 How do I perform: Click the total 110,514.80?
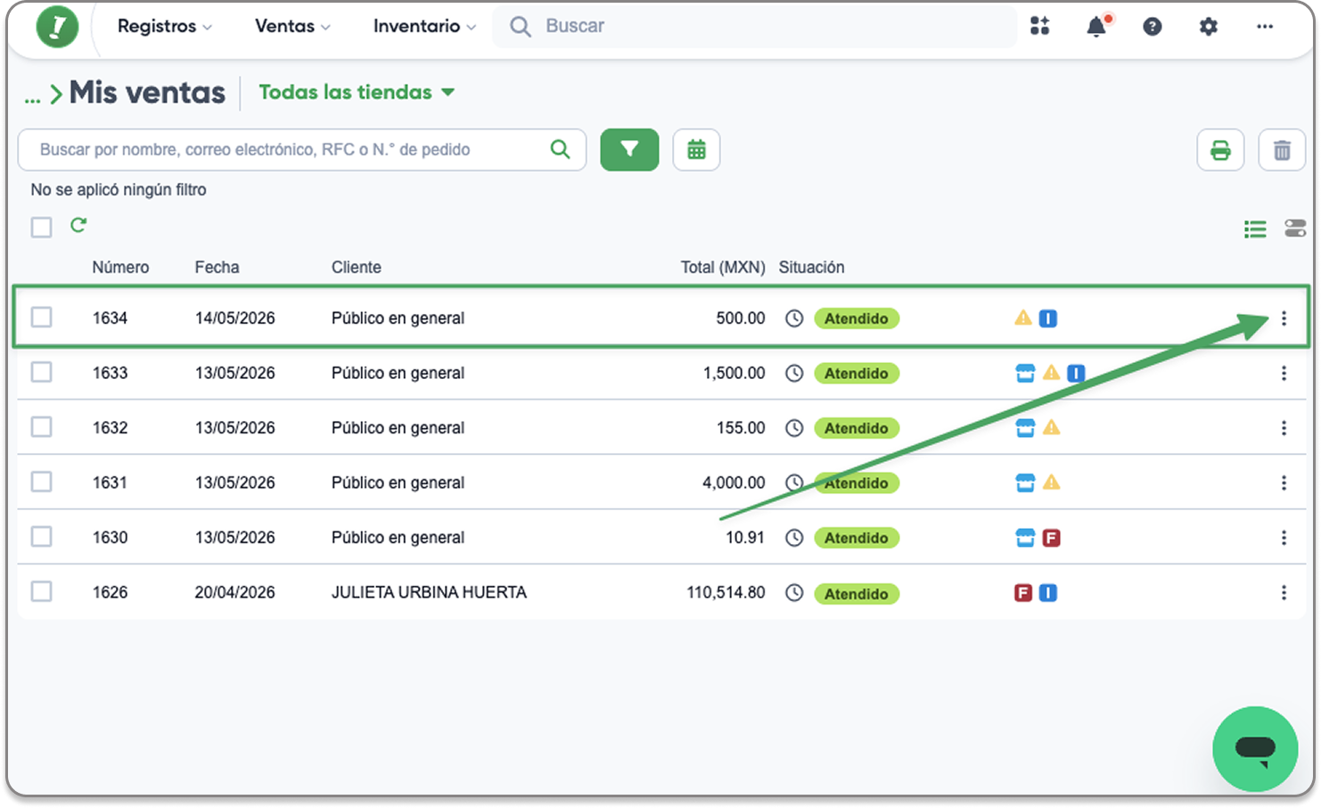click(726, 592)
